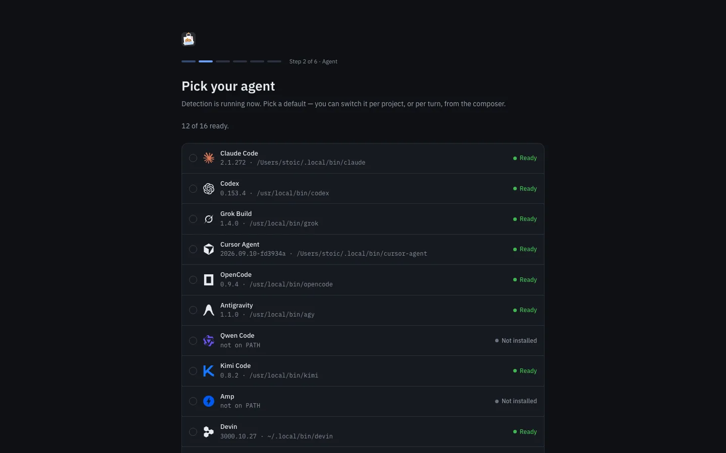Click the '12 of 16 ready.' text
The image size is (726, 453).
click(x=205, y=126)
